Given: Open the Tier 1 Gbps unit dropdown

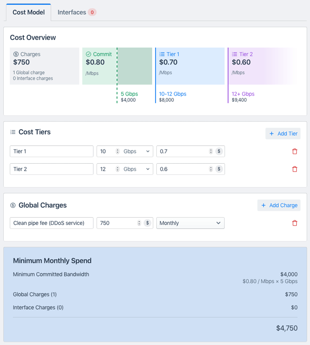Looking at the screenshot, I should [137, 151].
